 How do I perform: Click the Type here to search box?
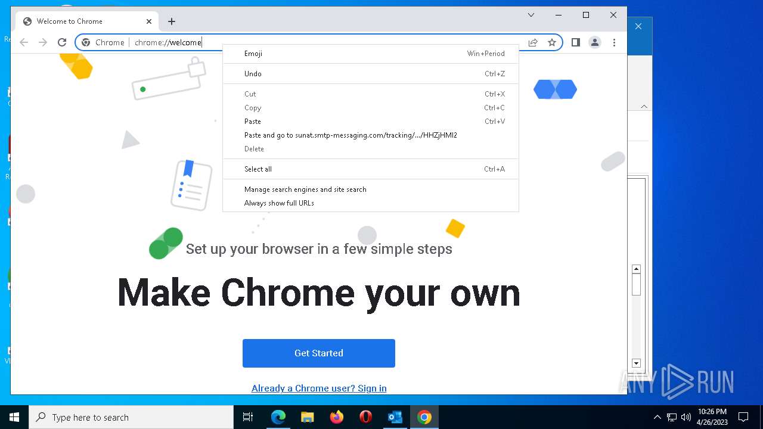[x=131, y=417]
